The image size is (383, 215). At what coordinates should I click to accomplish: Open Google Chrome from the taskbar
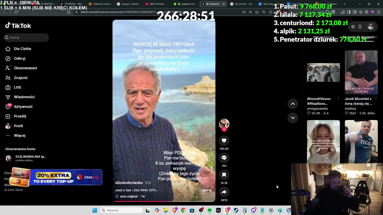183,210
